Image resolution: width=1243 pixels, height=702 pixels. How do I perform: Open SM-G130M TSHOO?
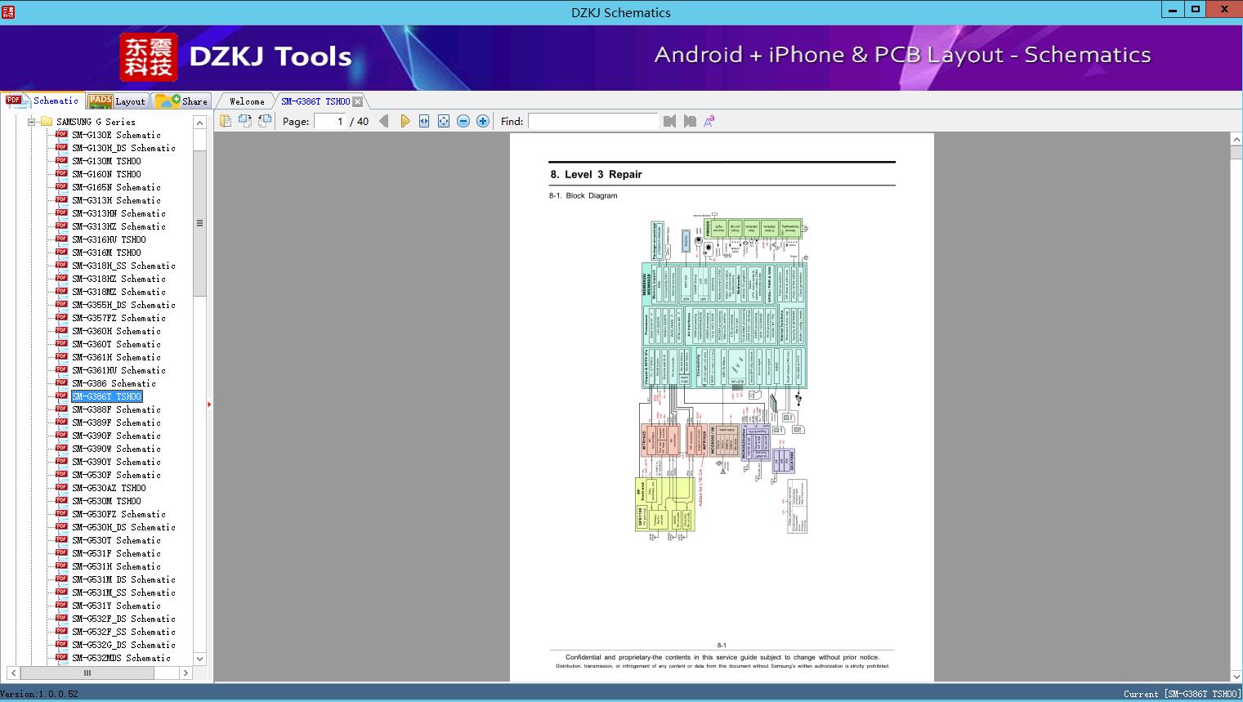[x=106, y=161]
